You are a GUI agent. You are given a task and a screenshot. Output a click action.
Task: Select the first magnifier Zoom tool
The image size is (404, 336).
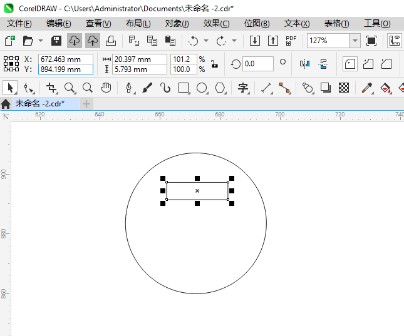70,88
